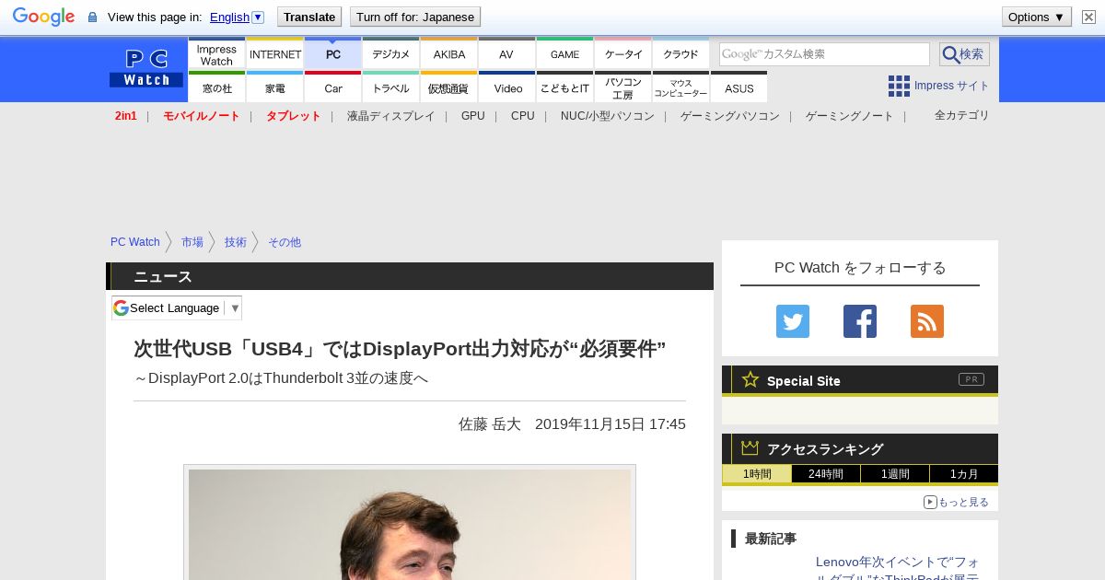The image size is (1105, 580).
Task: Open the モバイルノート category link
Action: coord(202,116)
